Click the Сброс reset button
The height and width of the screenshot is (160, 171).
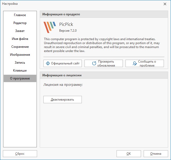click(20, 154)
